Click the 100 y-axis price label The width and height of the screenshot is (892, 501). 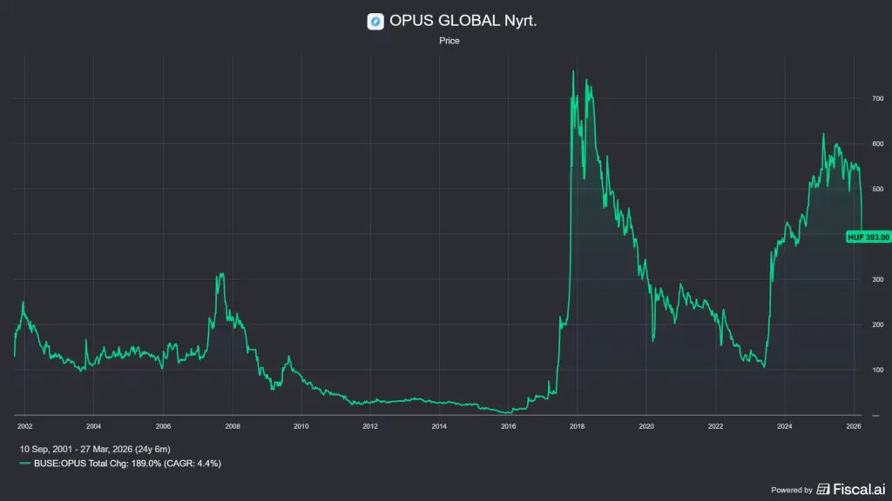pyautogui.click(x=878, y=370)
